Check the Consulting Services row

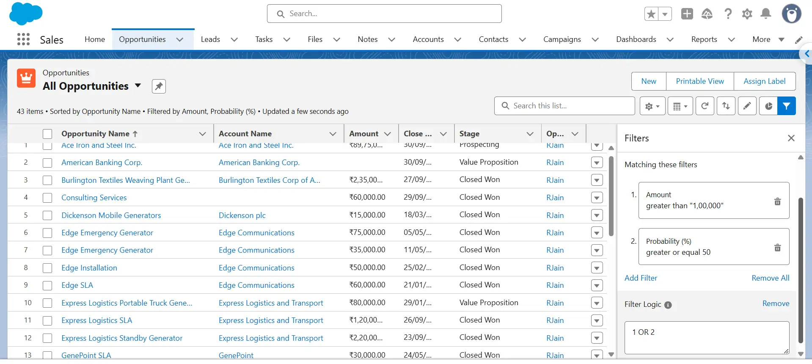coord(47,198)
